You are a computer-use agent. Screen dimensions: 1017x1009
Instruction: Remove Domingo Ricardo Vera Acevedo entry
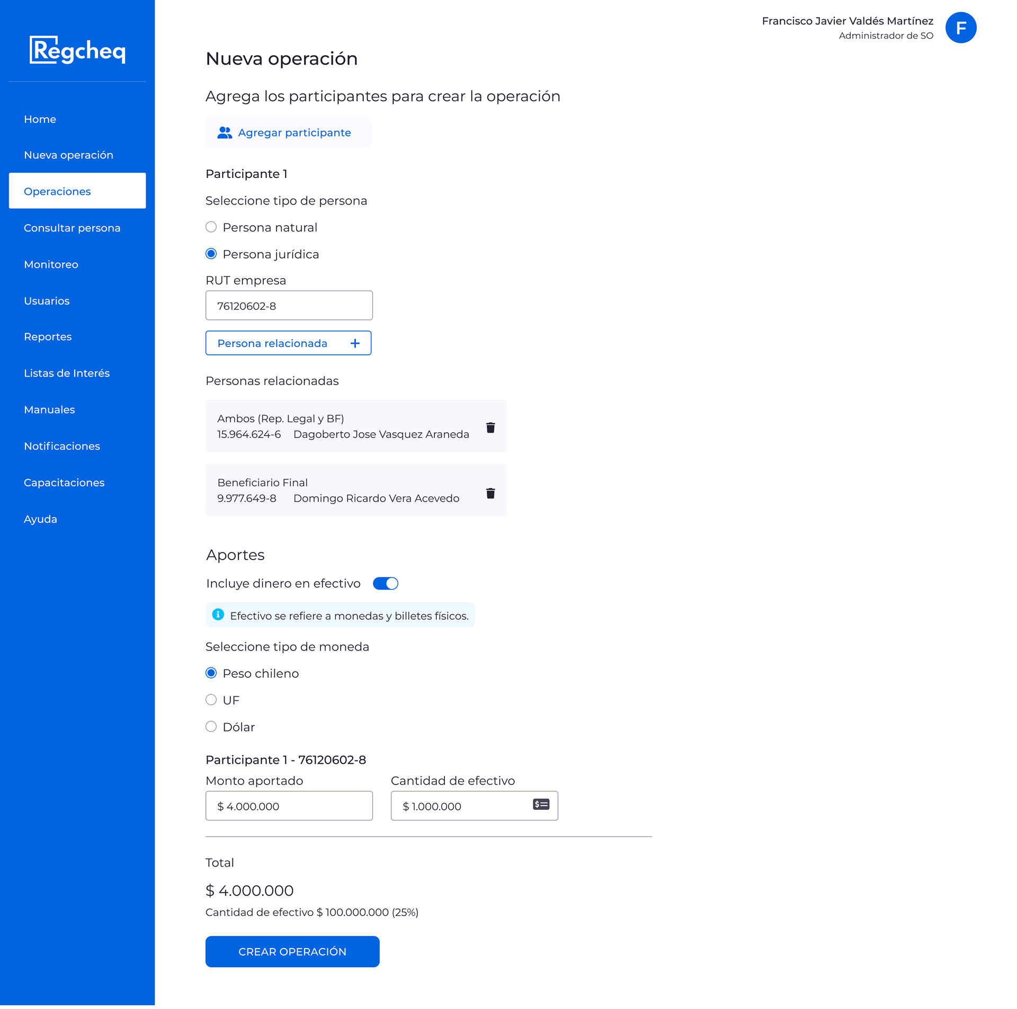pyautogui.click(x=490, y=493)
